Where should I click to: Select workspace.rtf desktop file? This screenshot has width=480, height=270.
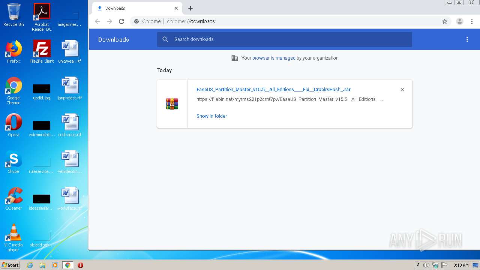click(x=70, y=199)
